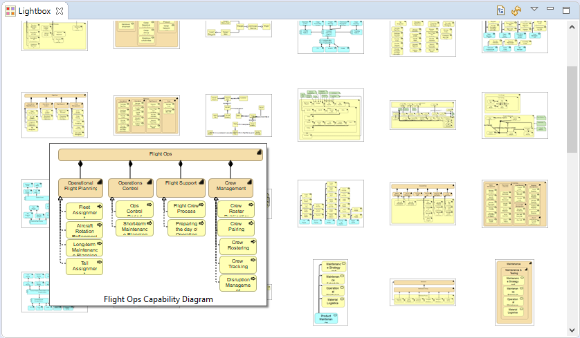Click the scrollbar up arrow
The width and height of the screenshot is (580, 338).
(x=572, y=28)
